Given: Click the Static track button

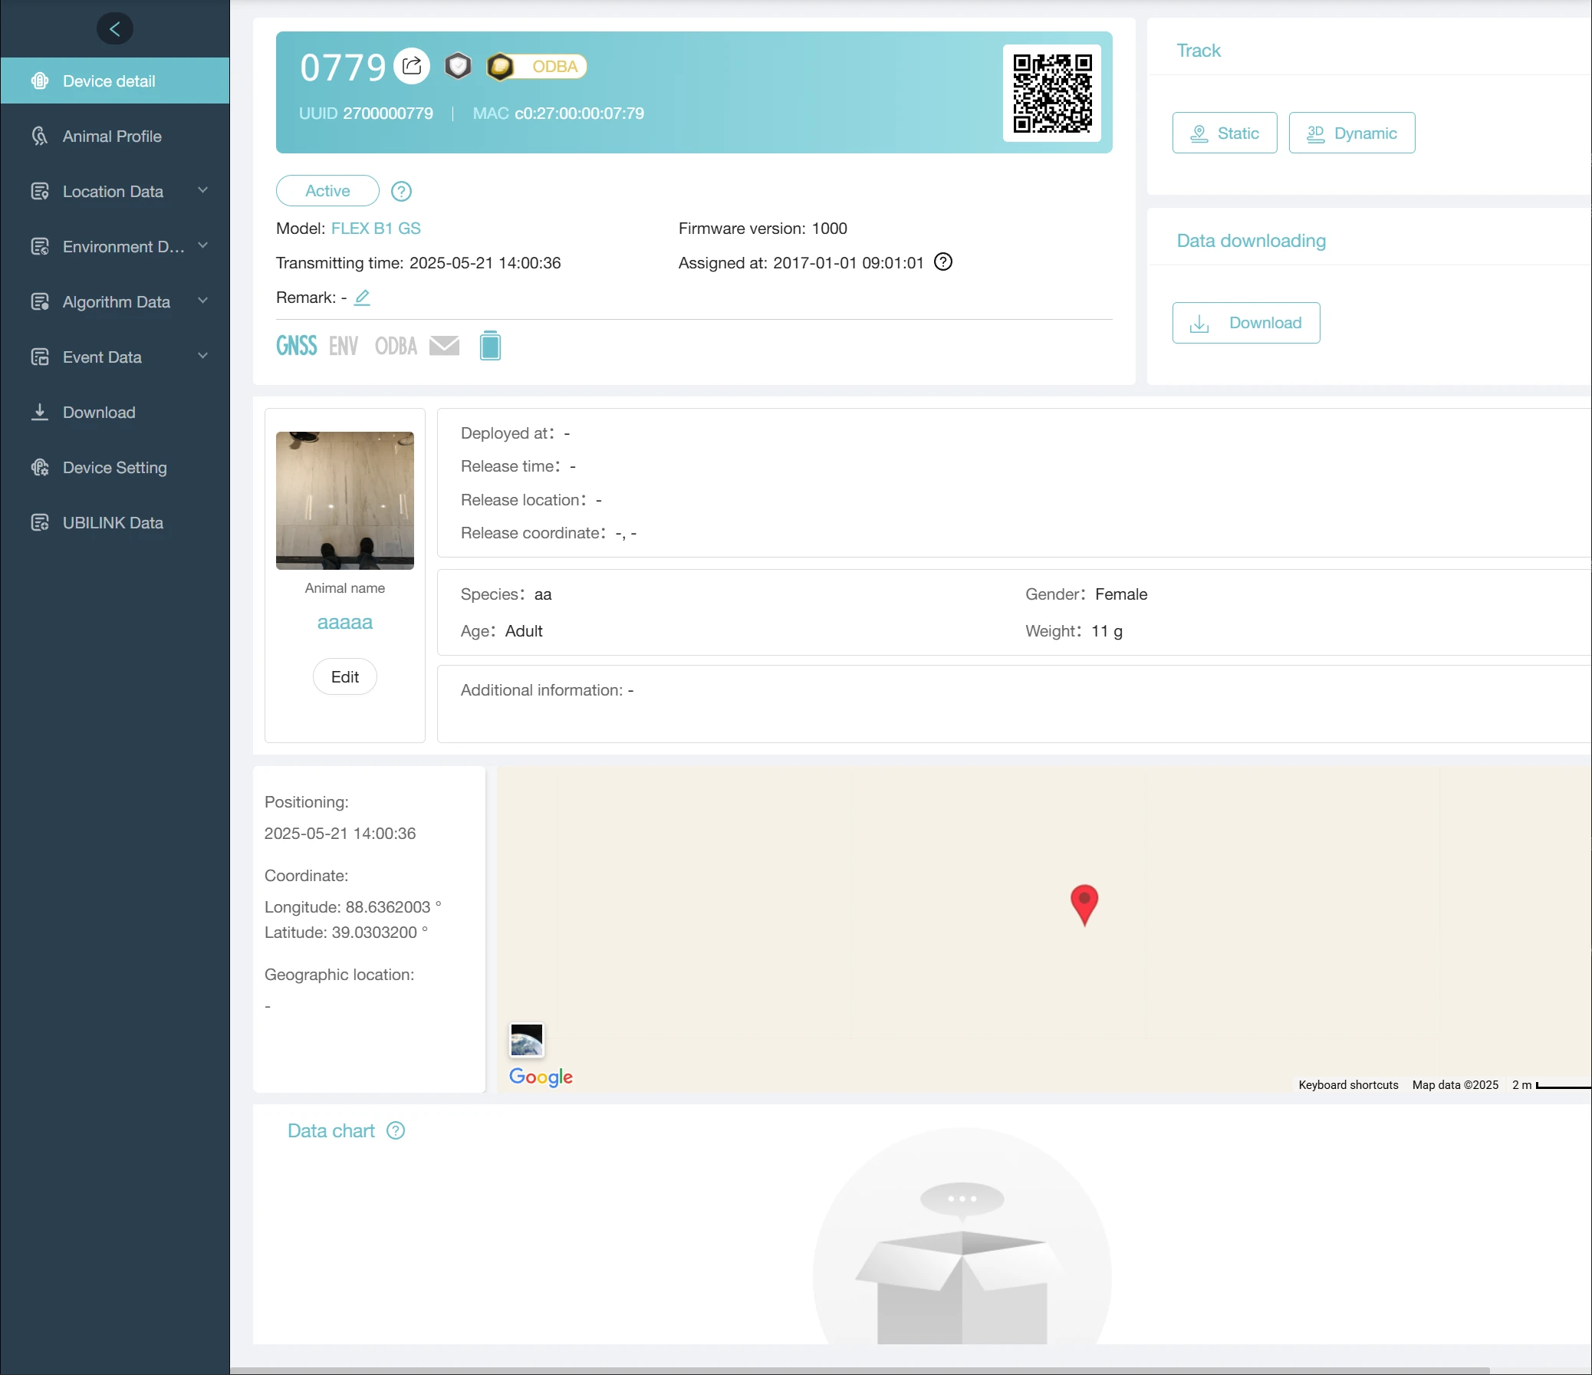Looking at the screenshot, I should 1224,133.
